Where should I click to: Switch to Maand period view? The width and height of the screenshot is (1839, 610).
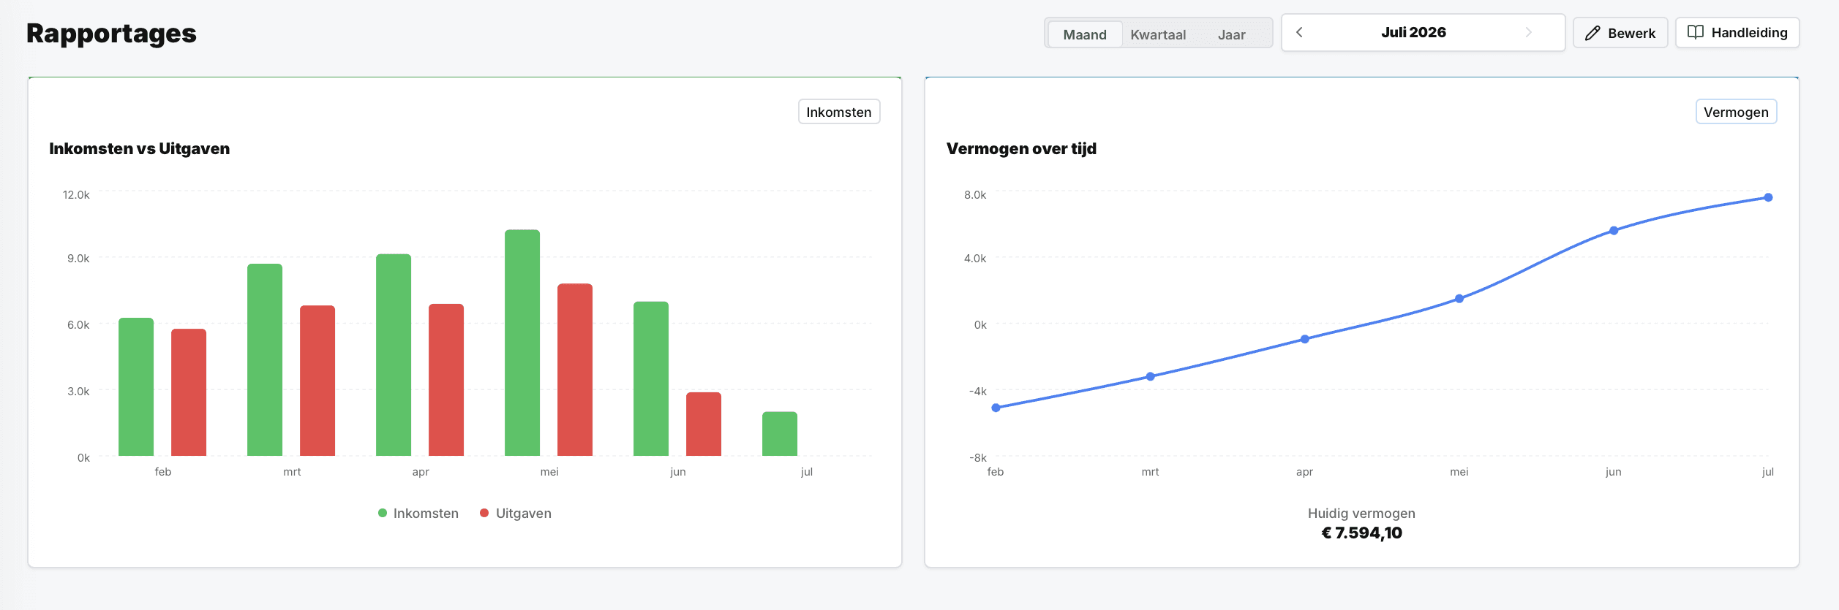click(x=1085, y=34)
